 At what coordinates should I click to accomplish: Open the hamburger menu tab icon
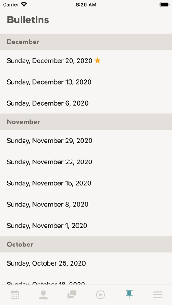pyautogui.click(x=158, y=295)
